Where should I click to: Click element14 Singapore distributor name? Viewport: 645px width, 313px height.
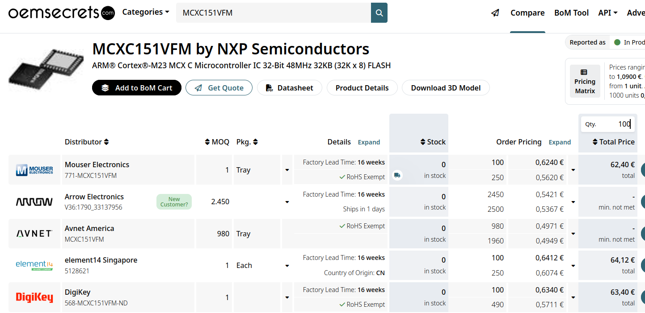tap(101, 260)
